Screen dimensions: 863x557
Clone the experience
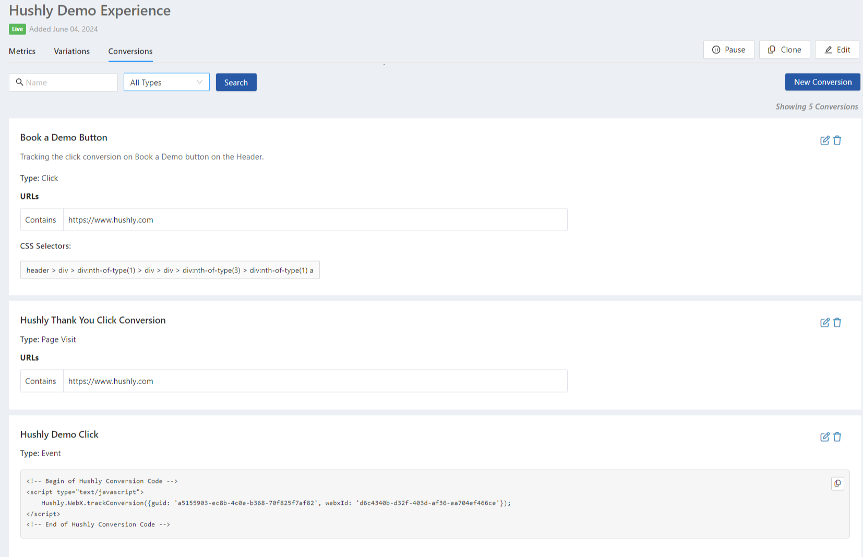pyautogui.click(x=784, y=50)
